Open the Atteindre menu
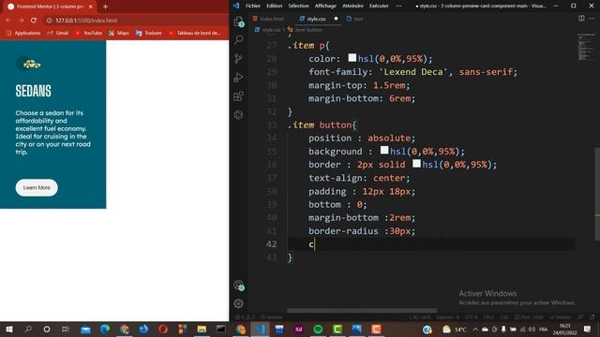Viewport: 600px width, 337px height. pos(352,6)
